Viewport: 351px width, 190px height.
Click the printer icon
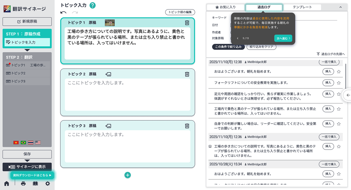coord(23,184)
